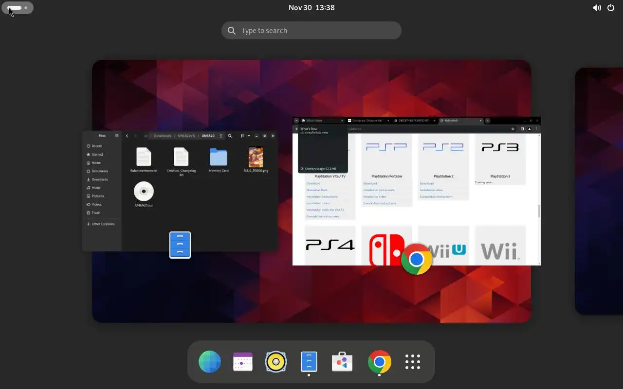Bookmark this page with Chrome's star icon

pos(513,129)
